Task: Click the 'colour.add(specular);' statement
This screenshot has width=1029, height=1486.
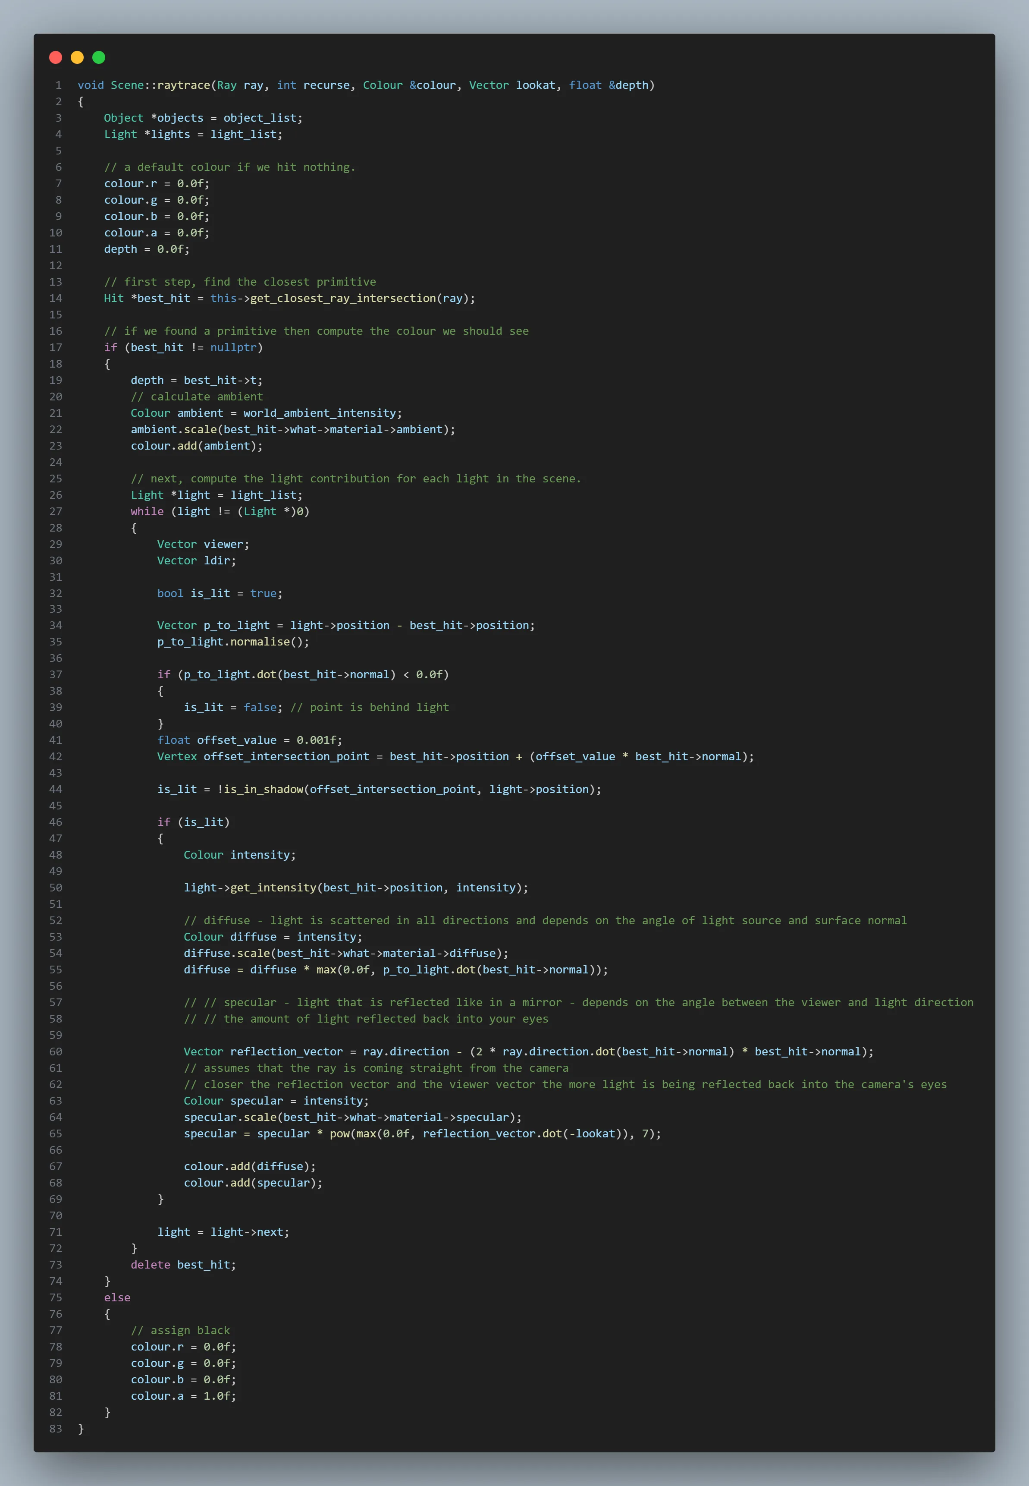Action: [253, 1183]
